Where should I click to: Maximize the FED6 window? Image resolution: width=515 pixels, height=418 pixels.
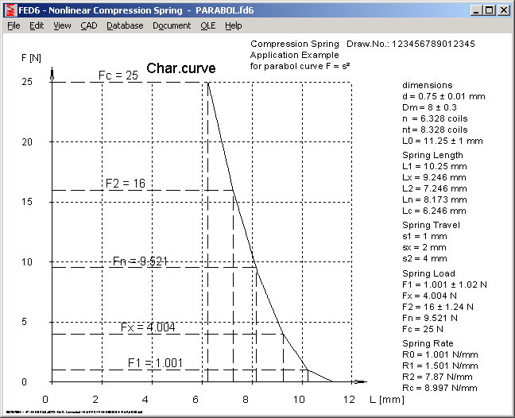[x=490, y=10]
